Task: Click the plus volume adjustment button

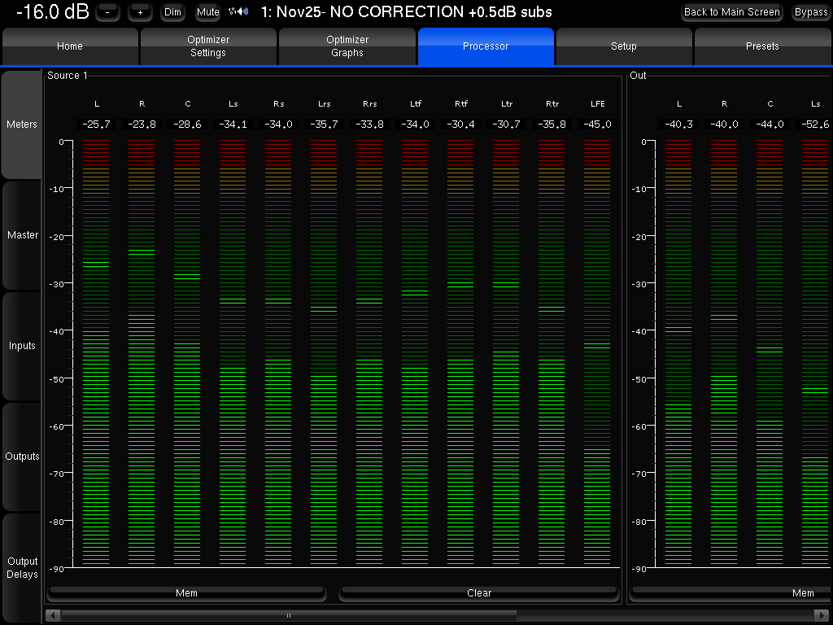Action: (x=139, y=11)
